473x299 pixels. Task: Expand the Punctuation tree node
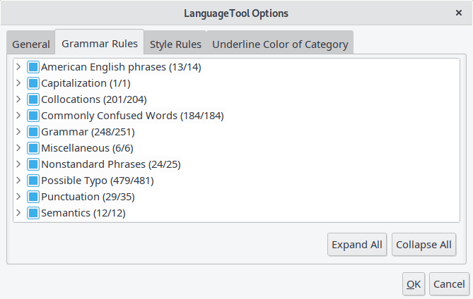tap(18, 197)
